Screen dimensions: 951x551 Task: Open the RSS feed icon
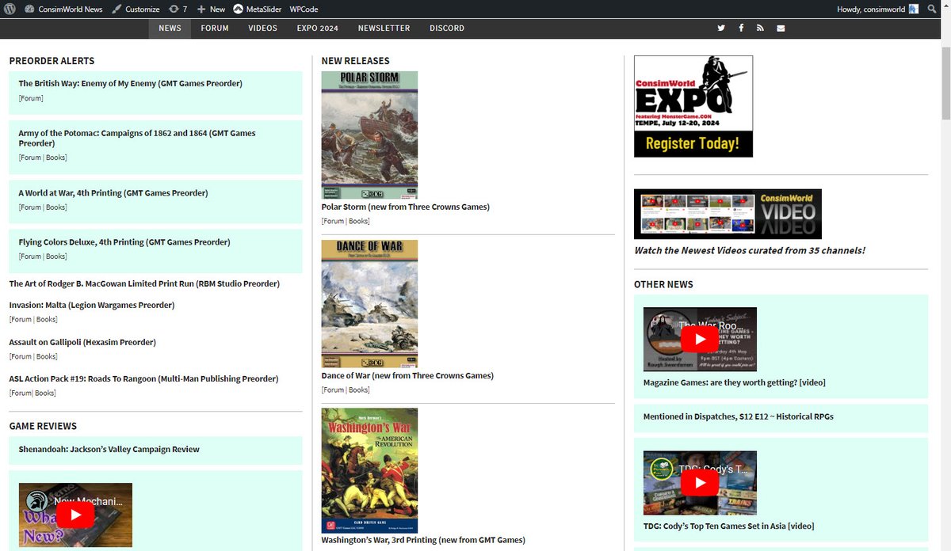click(760, 28)
